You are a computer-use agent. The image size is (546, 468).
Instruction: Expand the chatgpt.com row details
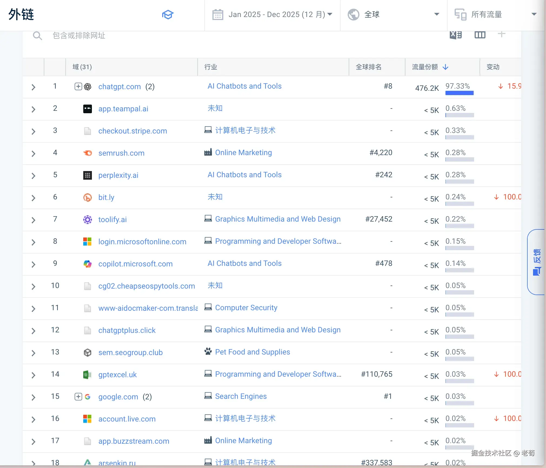click(x=33, y=87)
